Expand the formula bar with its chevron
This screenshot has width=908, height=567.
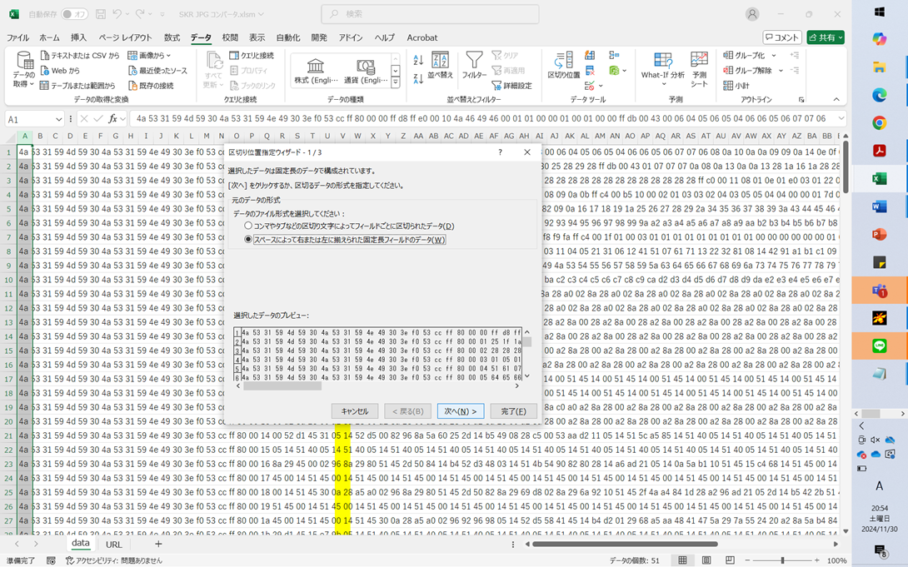click(841, 118)
